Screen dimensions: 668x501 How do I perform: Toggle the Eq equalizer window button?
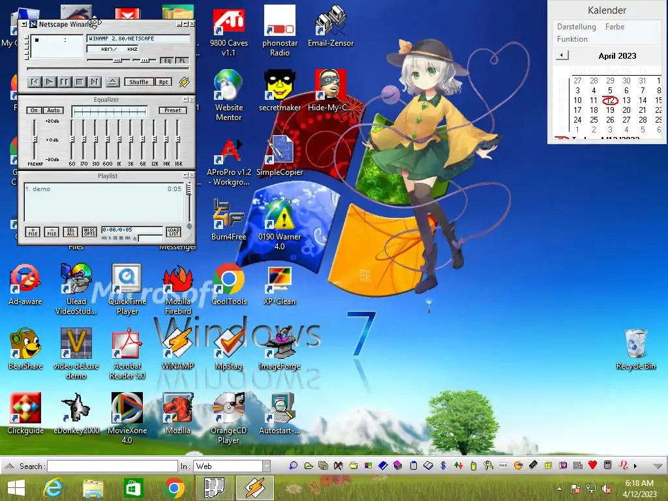pos(168,61)
